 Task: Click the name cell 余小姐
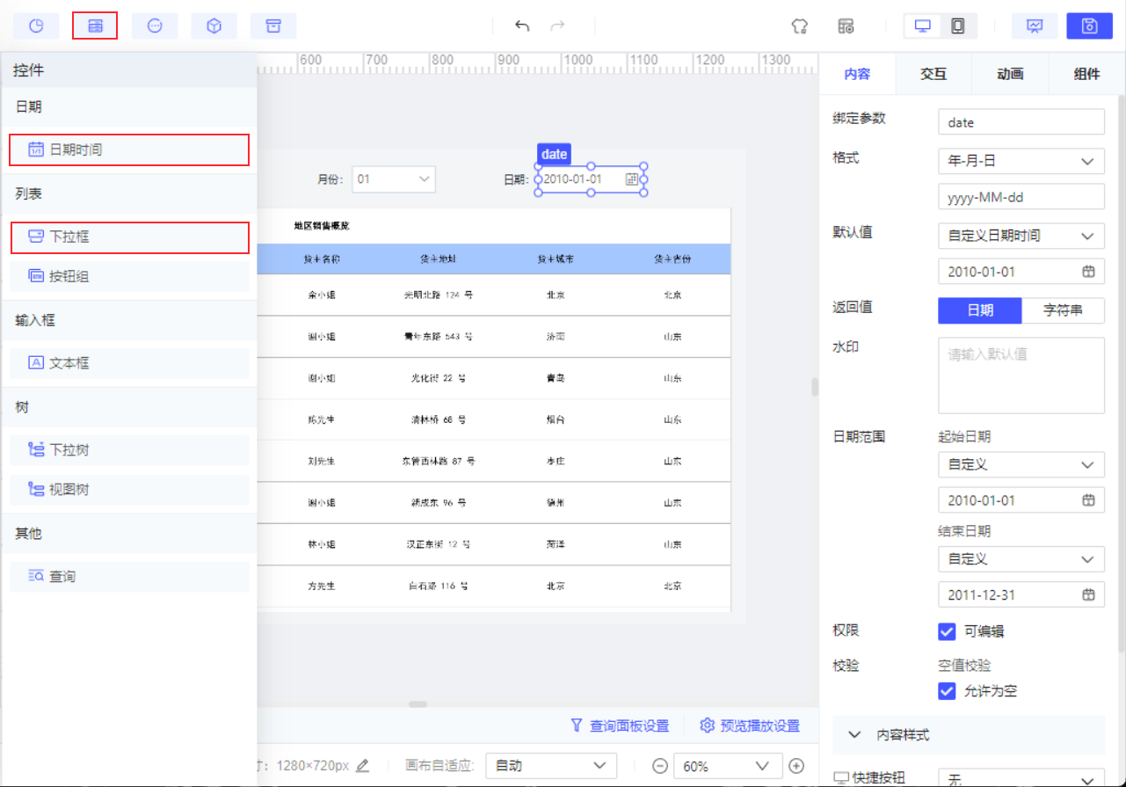click(322, 295)
